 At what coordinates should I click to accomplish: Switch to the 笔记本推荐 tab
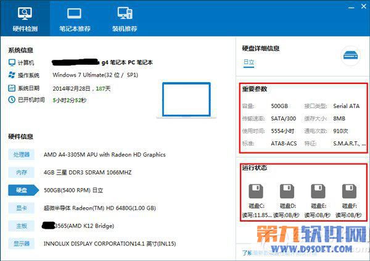point(75,19)
